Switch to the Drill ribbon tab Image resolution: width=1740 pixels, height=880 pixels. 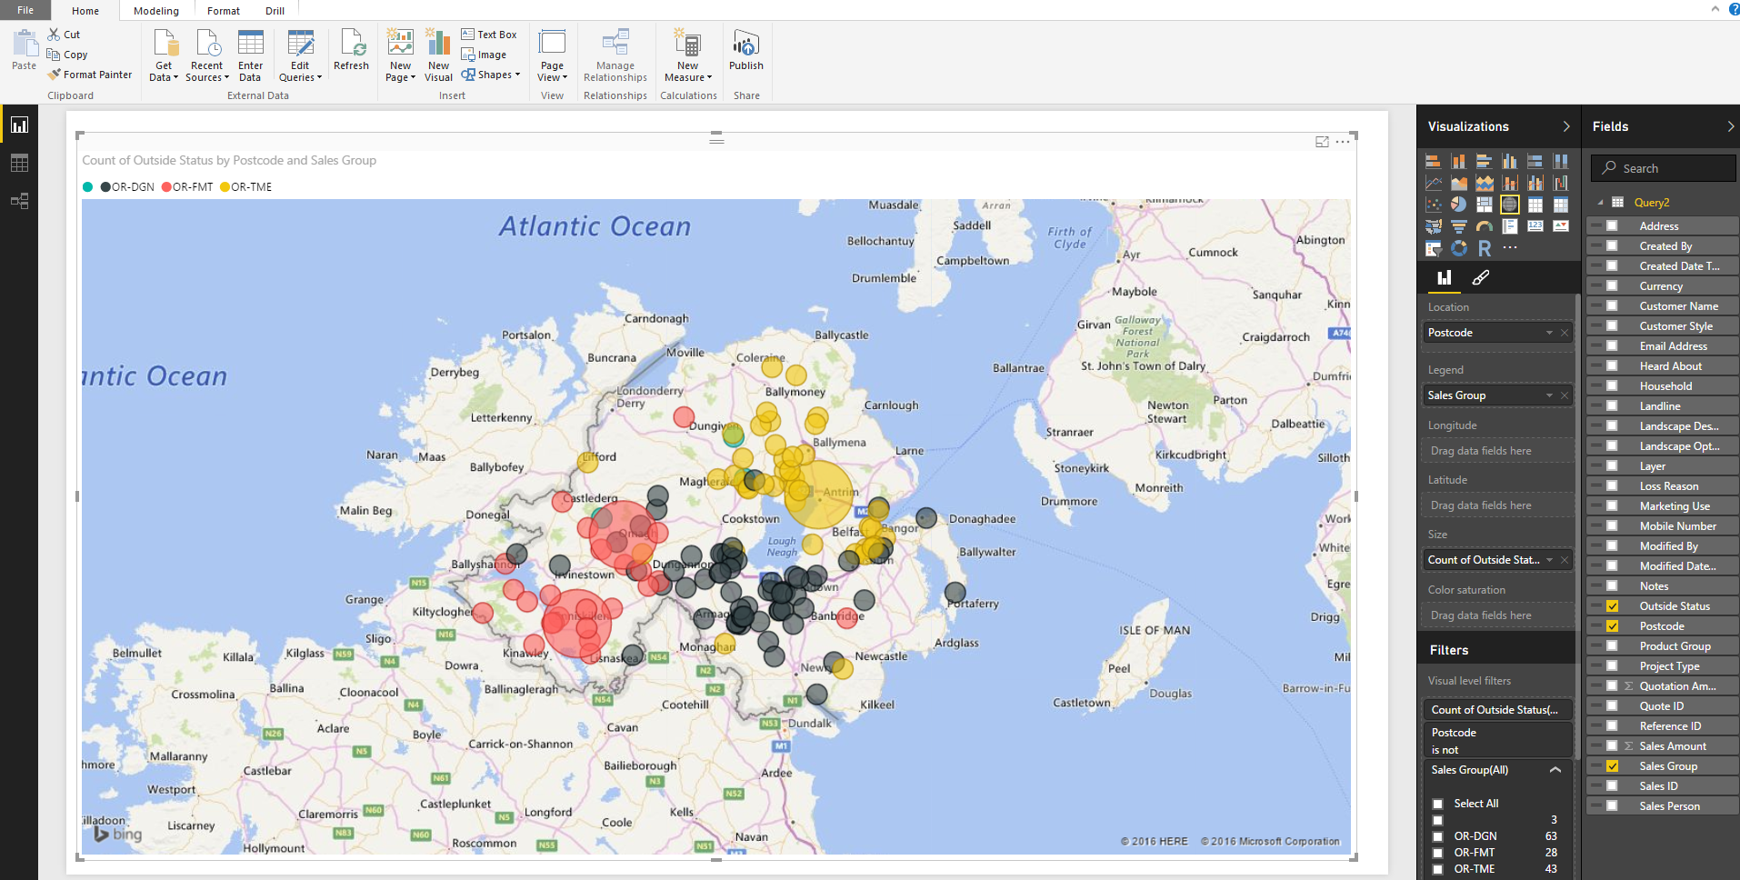pos(275,11)
